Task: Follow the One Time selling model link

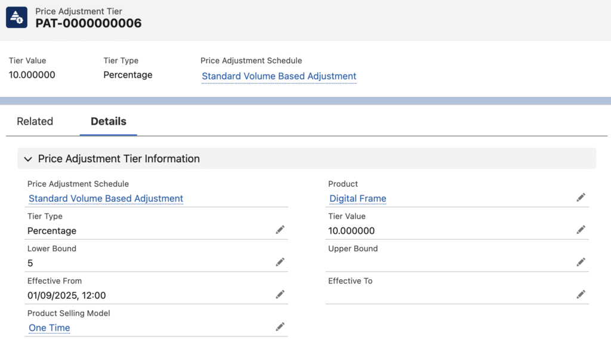Action: tap(50, 327)
